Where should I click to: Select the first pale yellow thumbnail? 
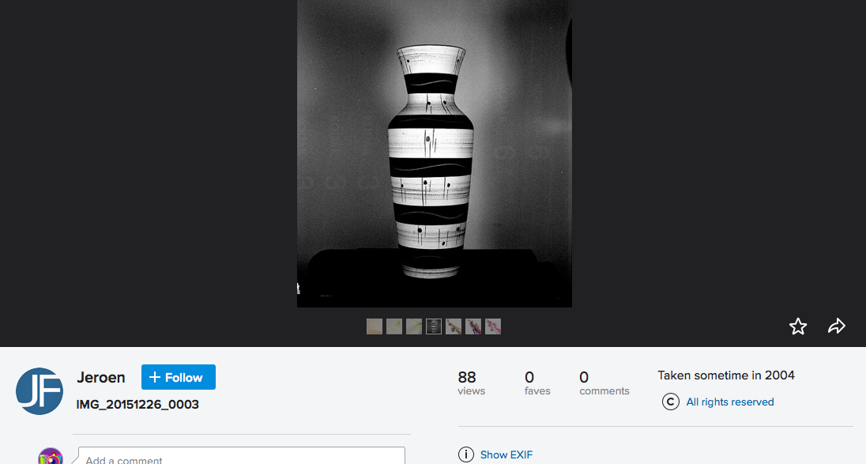click(x=375, y=326)
